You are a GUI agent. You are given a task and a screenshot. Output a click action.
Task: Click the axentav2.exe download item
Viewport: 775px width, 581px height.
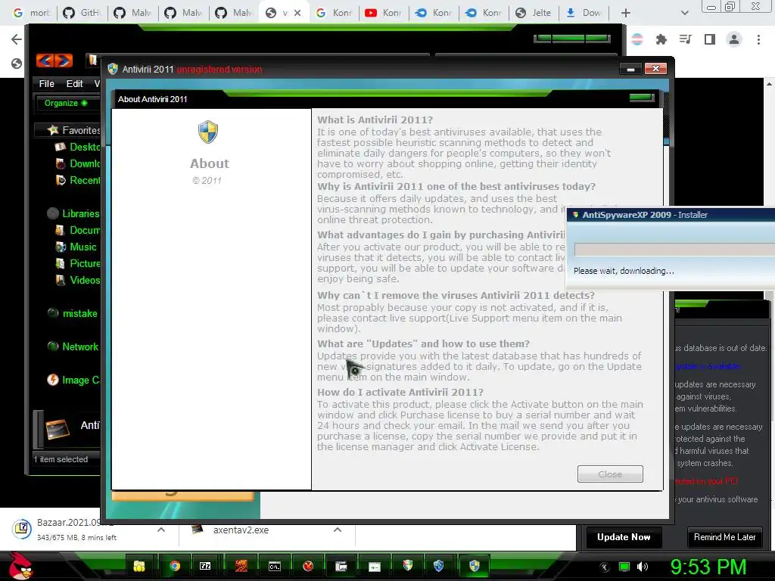(x=241, y=530)
